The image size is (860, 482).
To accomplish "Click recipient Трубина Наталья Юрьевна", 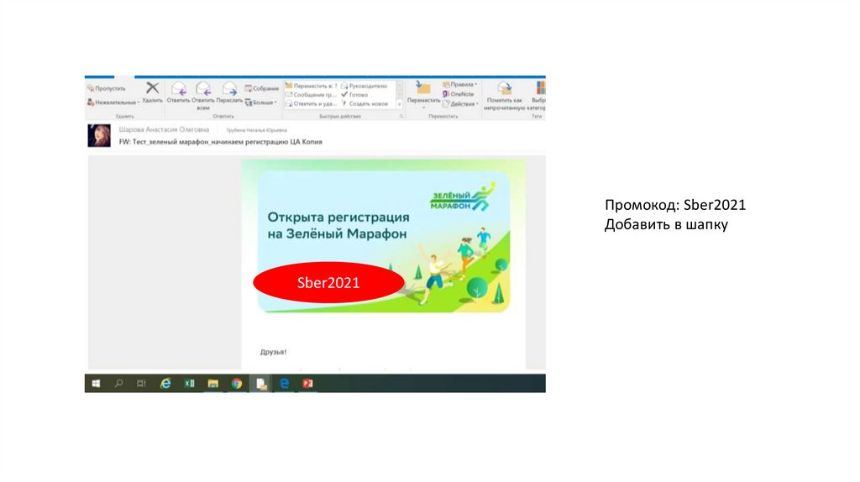I will pyautogui.click(x=257, y=130).
